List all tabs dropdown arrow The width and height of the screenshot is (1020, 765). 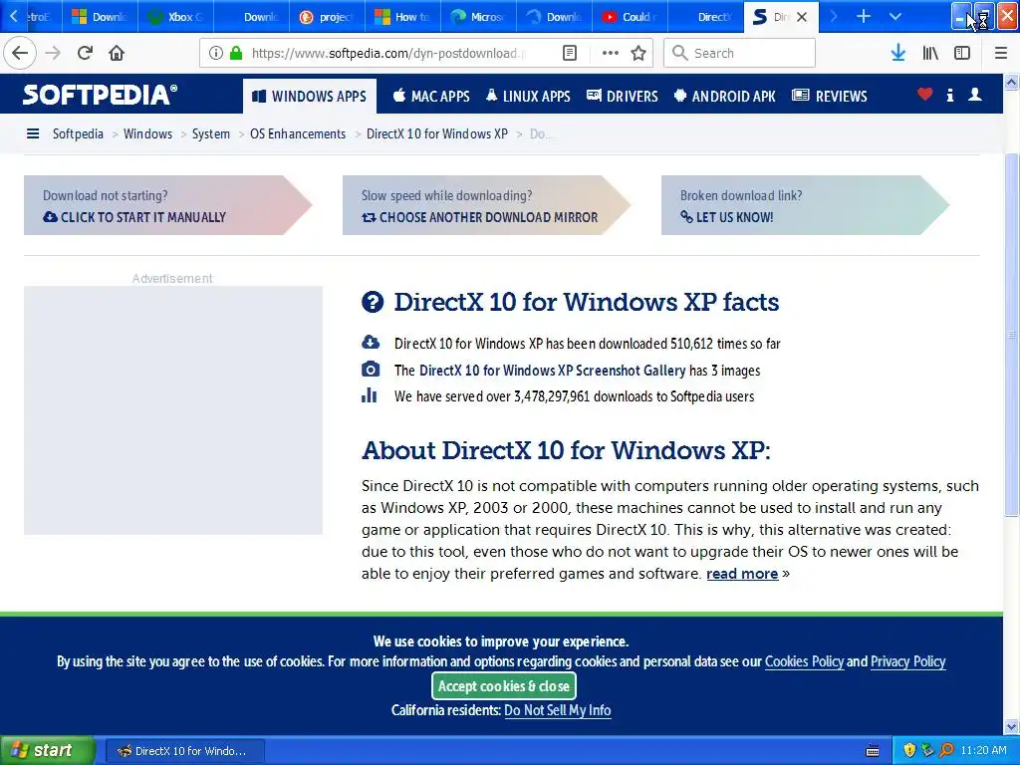[895, 16]
